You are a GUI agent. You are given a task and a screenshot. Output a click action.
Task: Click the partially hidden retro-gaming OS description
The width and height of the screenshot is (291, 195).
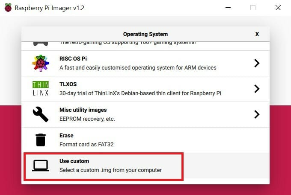128,43
